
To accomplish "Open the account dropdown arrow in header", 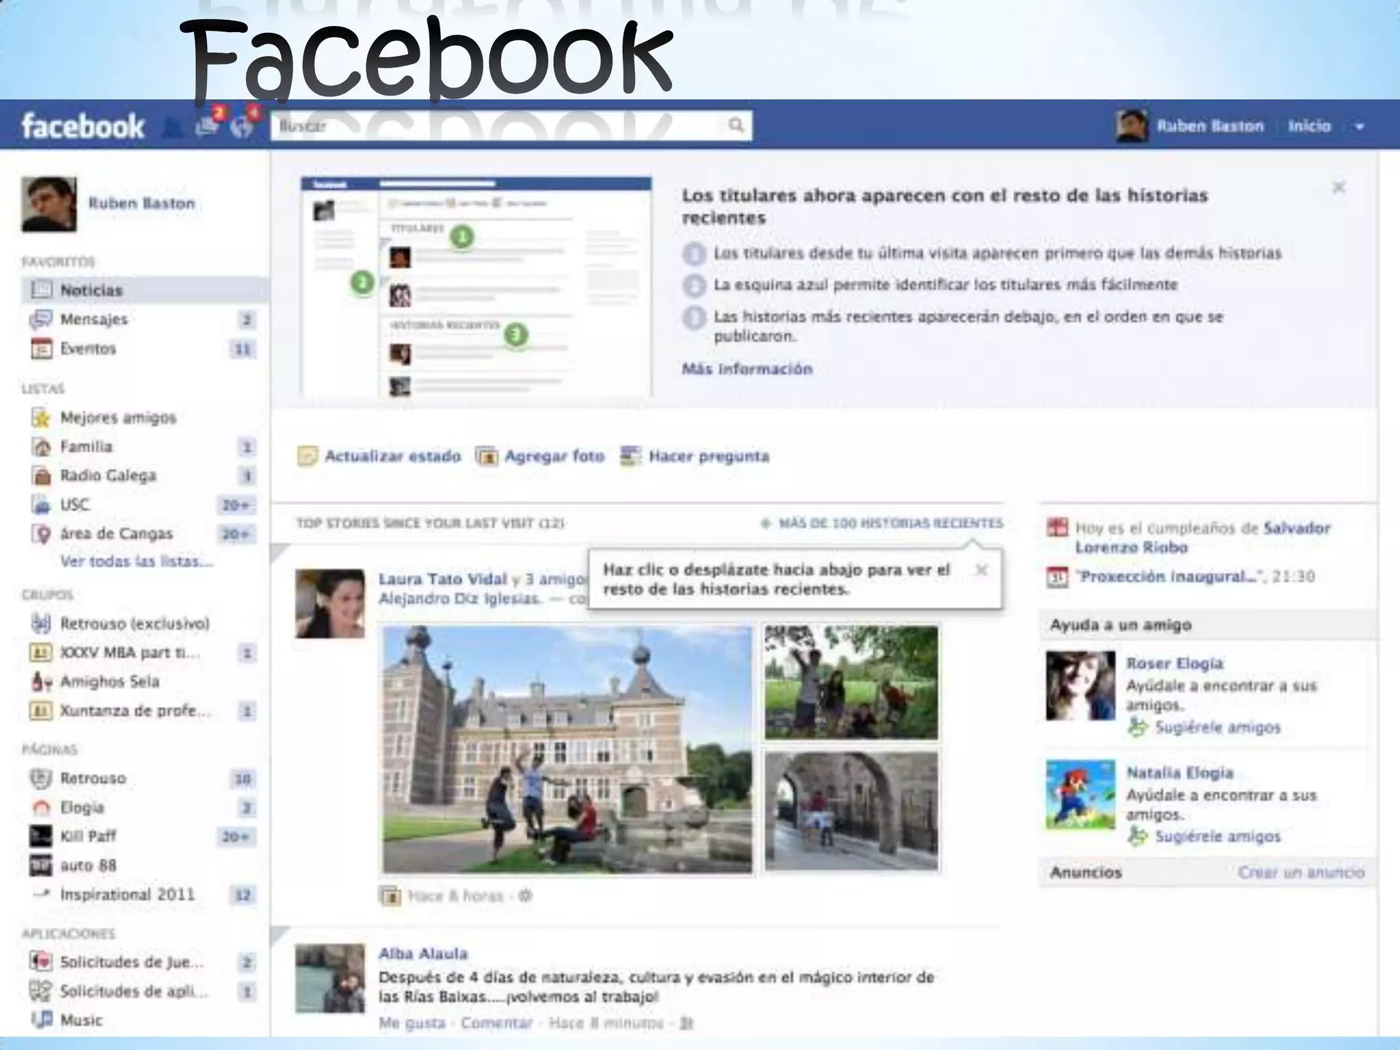I will click(x=1359, y=126).
